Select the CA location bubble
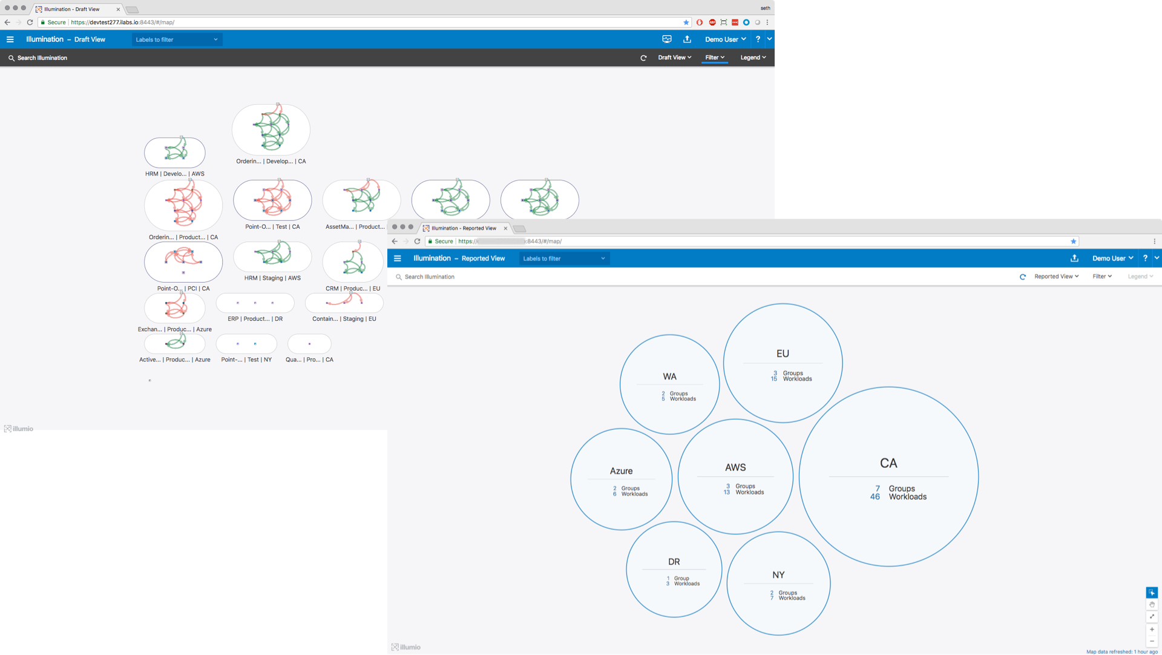1162x655 pixels. point(888,477)
